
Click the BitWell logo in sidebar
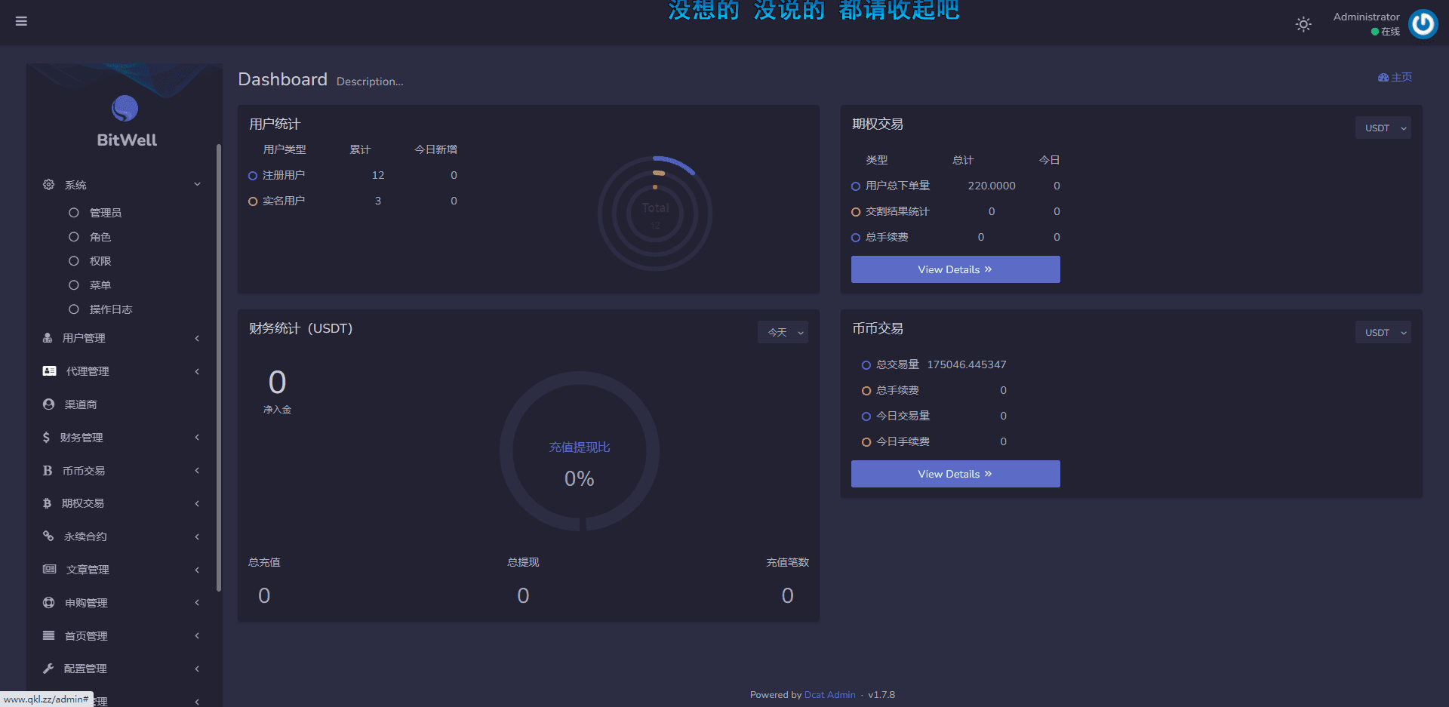click(x=125, y=121)
